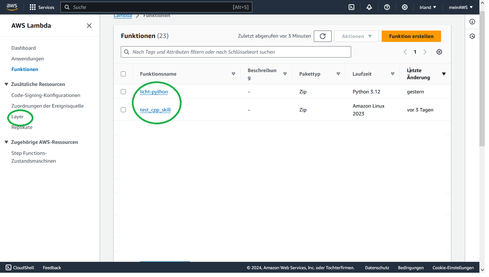Open the notifications bell
Viewport: 489px width, 277px height.
369,7
